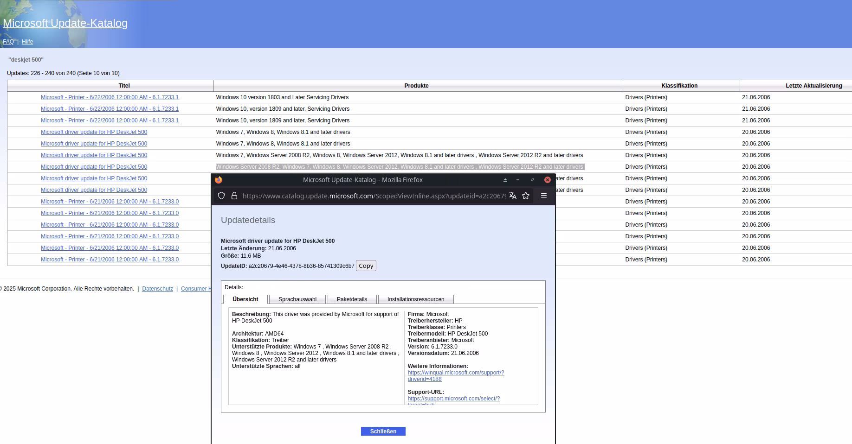Click the Schließen button
Viewport: 852px width, 444px height.
point(383,431)
